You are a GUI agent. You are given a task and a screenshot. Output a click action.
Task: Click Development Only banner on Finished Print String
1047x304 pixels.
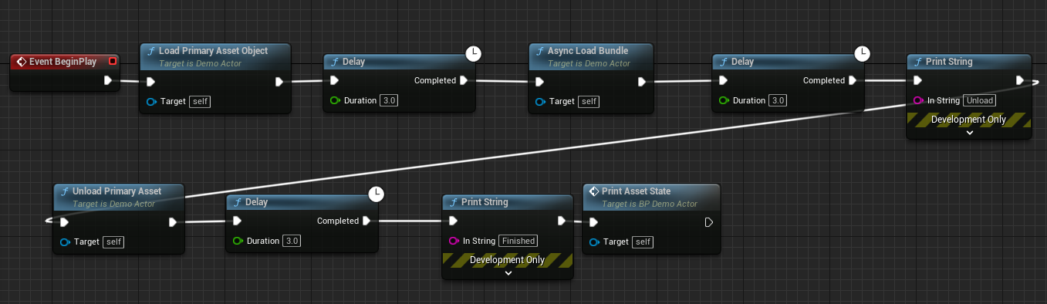pos(508,260)
